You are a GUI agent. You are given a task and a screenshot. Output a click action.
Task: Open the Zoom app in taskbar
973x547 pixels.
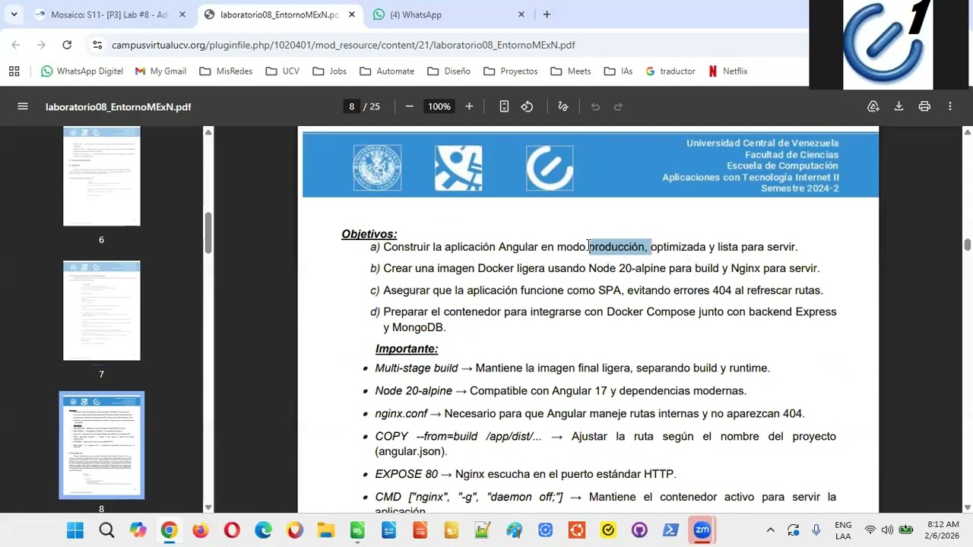coord(702,530)
